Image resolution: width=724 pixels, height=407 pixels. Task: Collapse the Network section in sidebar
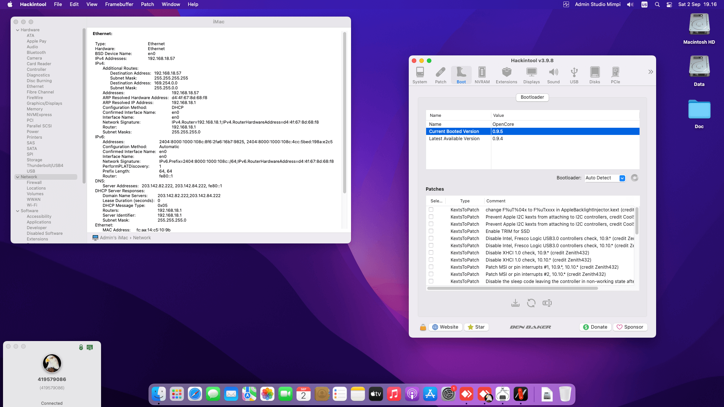point(17,177)
